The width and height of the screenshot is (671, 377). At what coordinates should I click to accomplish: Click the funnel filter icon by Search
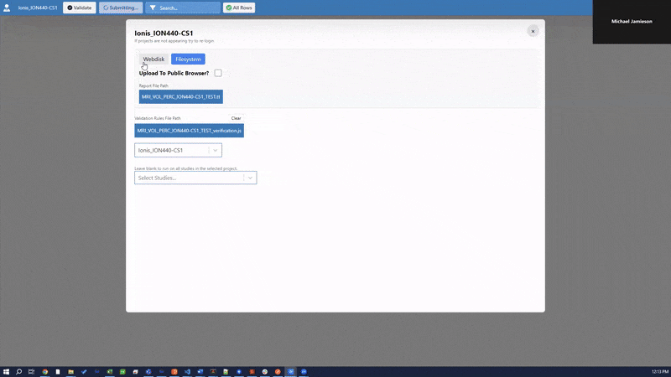point(153,8)
